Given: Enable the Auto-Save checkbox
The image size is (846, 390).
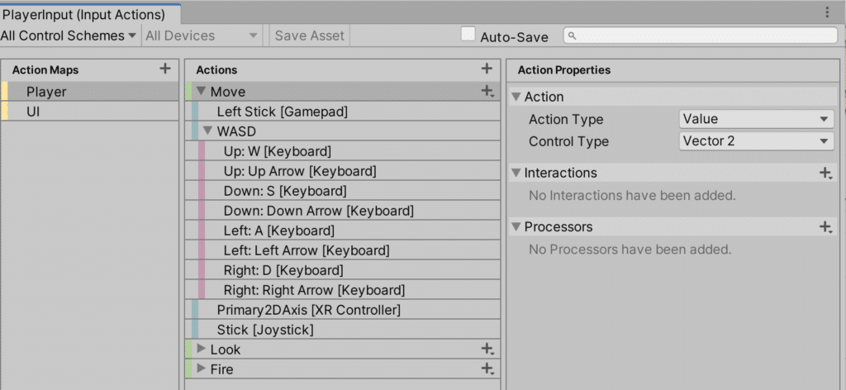Looking at the screenshot, I should 468,35.
